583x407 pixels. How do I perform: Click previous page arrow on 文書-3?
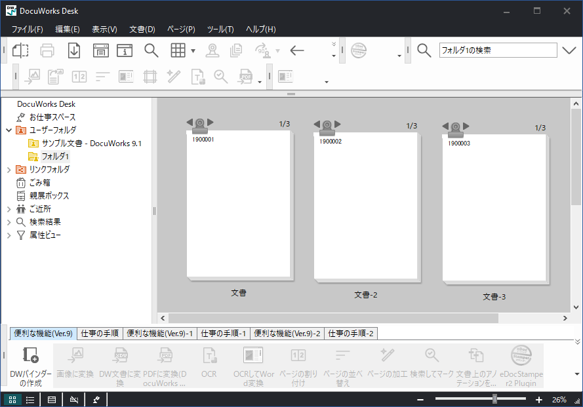coord(445,126)
